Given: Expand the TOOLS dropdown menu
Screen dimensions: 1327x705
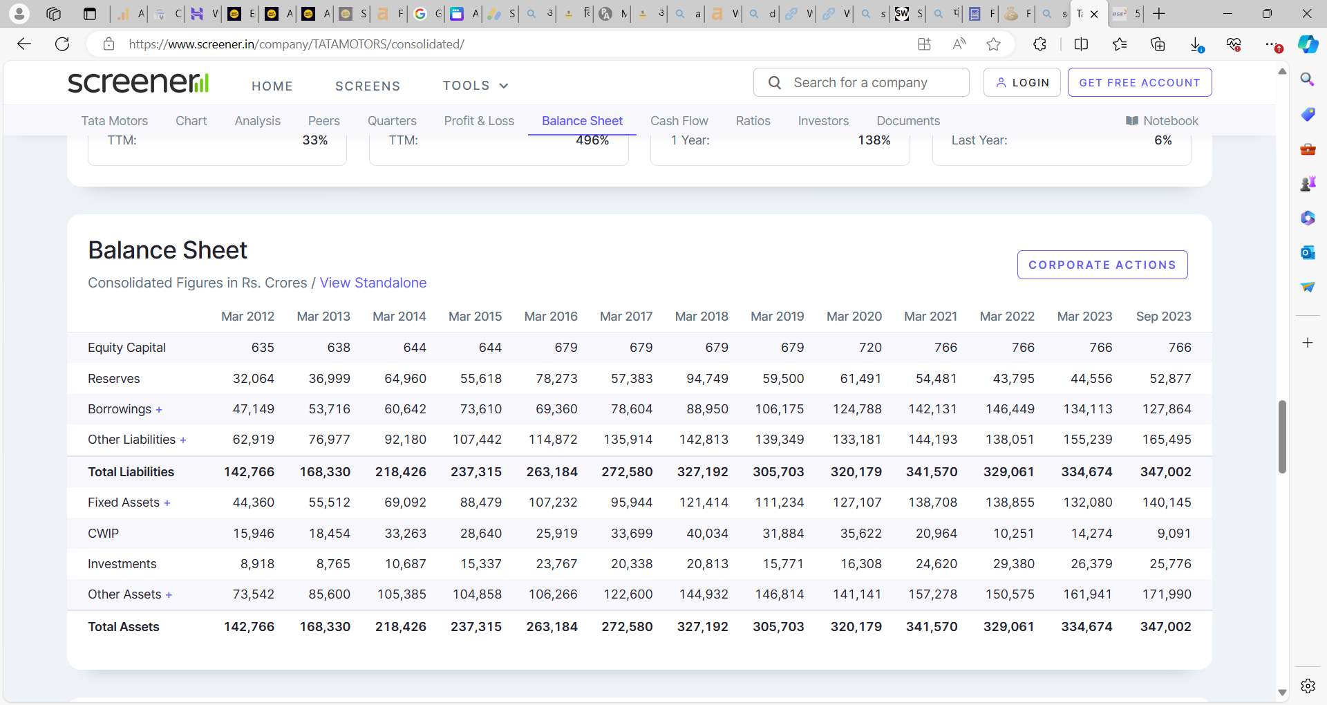Looking at the screenshot, I should coord(476,86).
